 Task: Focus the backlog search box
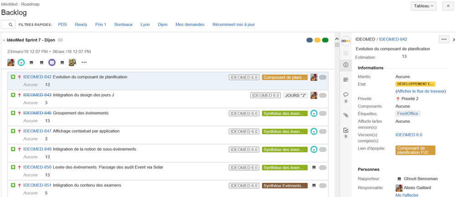coord(8,25)
